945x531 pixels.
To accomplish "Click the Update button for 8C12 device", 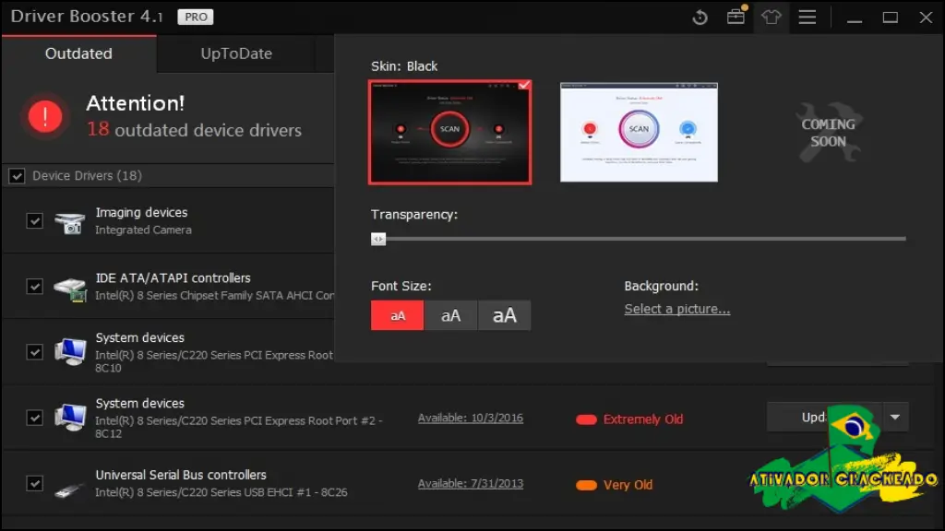I will pyautogui.click(x=823, y=418).
